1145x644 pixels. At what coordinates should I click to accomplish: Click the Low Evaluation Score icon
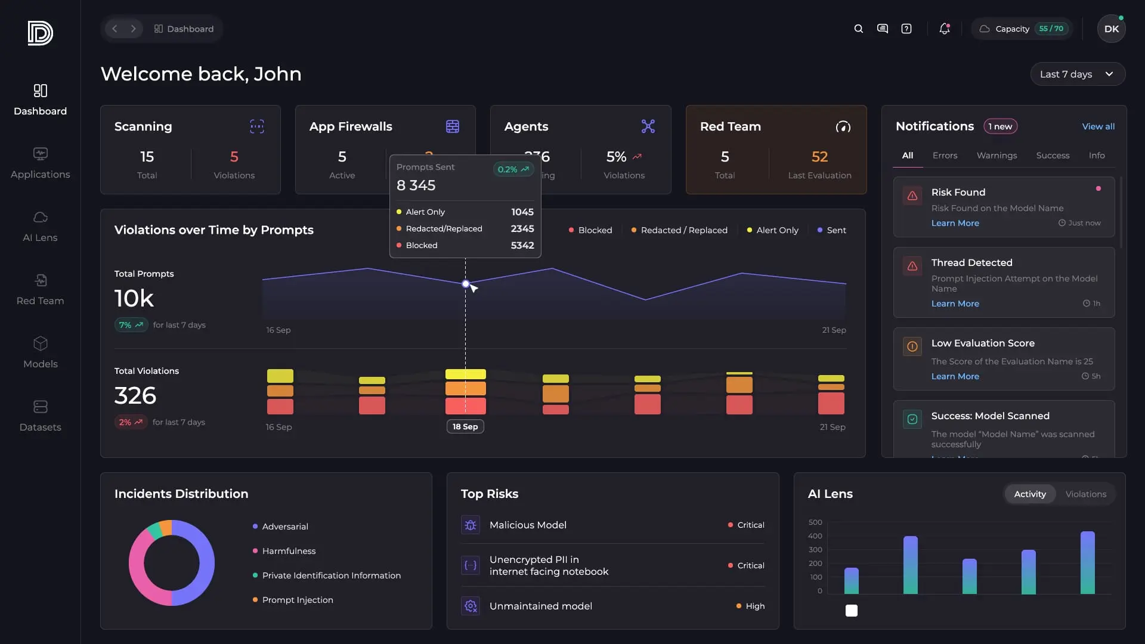click(x=912, y=346)
